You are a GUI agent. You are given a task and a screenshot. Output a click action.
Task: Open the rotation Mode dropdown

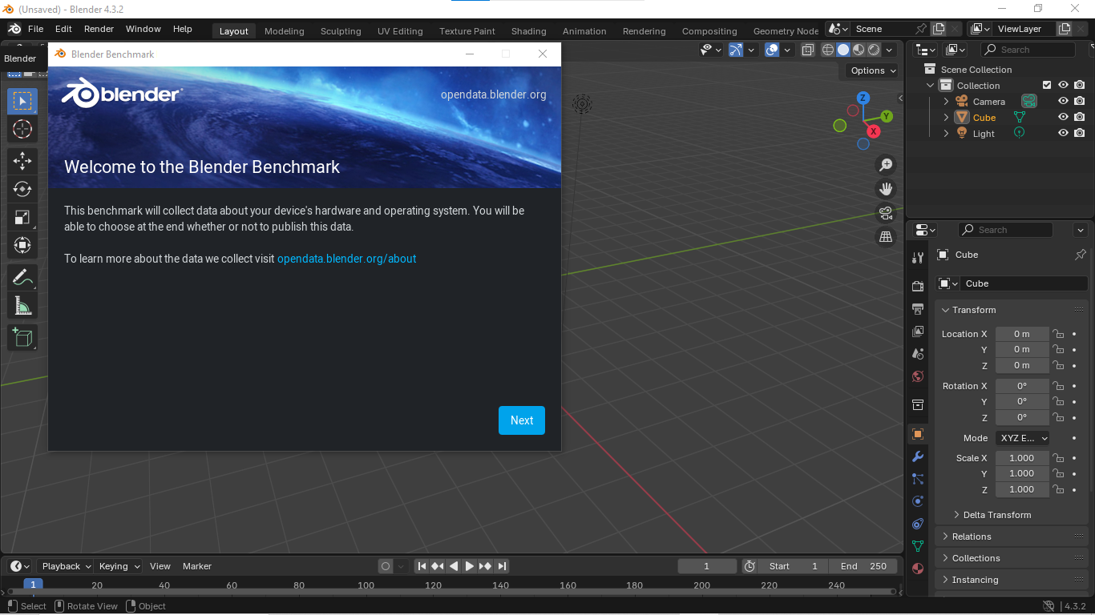pyautogui.click(x=1023, y=438)
